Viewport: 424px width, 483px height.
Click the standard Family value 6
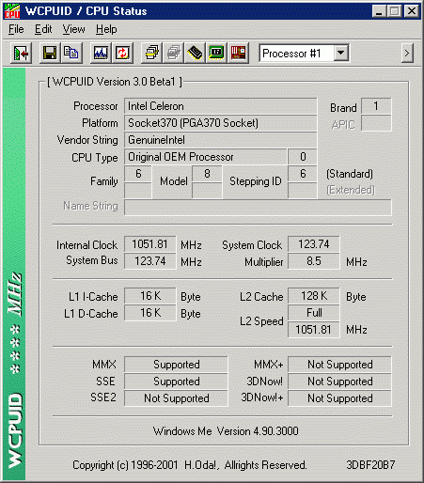tap(138, 174)
